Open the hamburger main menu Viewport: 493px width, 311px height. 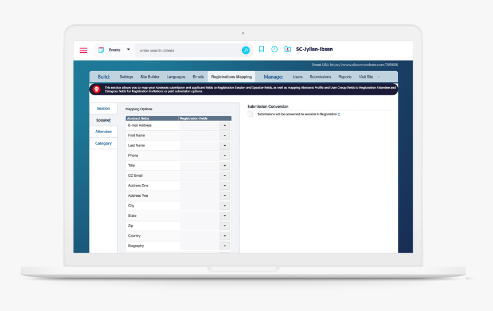coord(83,50)
